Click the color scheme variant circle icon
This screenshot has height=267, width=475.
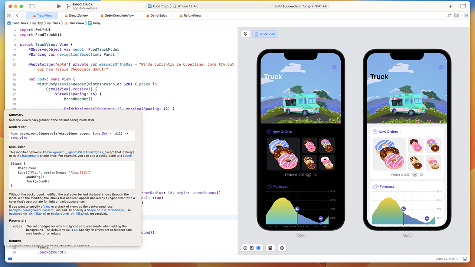282,248
